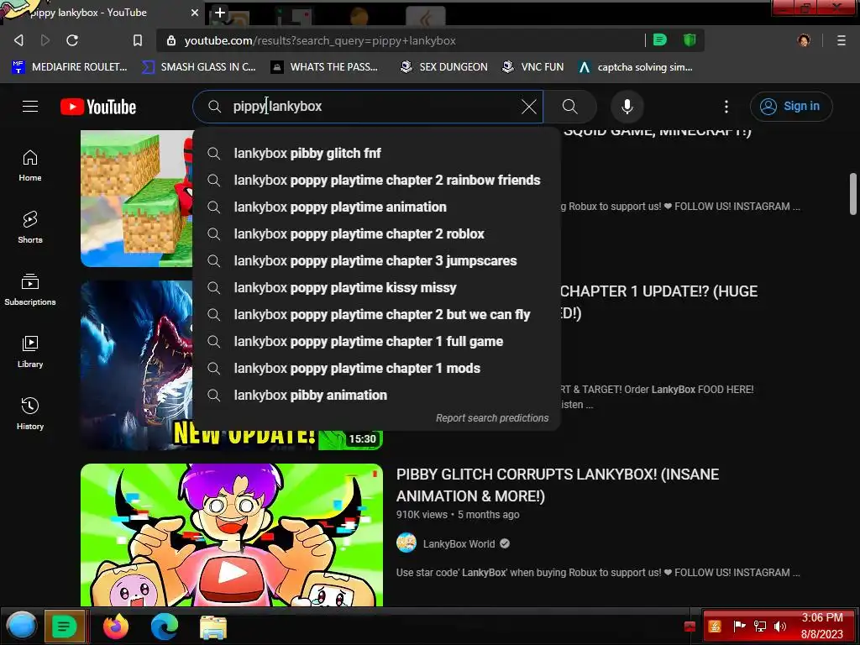Screen dimensions: 860x645
Task: Close the pippy lankybox YouTube tab
Action: (x=195, y=12)
